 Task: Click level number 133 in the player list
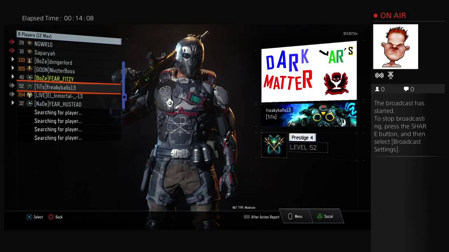coord(21,60)
